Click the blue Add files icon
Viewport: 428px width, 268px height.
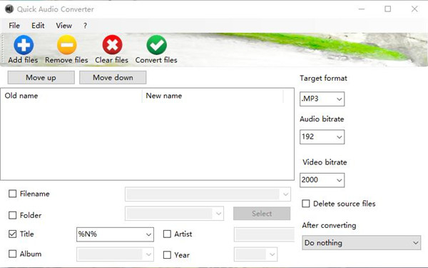[x=24, y=45]
